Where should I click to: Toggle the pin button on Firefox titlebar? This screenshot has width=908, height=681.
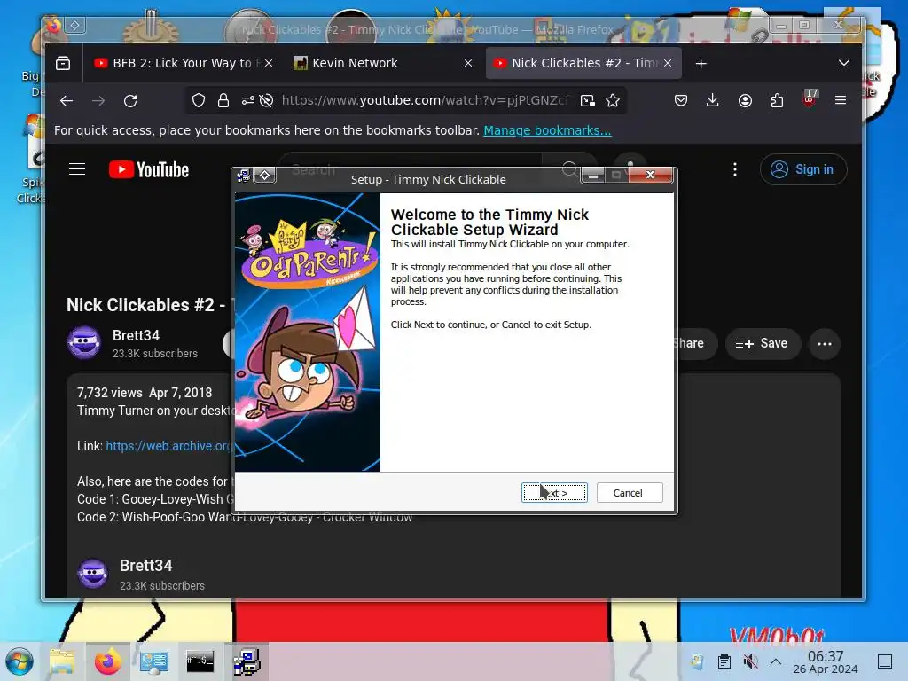pos(75,25)
